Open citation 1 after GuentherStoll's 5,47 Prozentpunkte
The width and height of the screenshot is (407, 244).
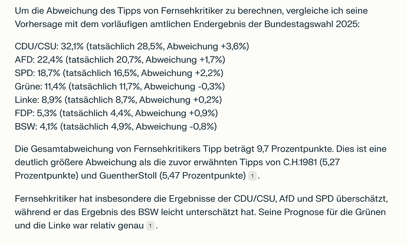[252, 176]
